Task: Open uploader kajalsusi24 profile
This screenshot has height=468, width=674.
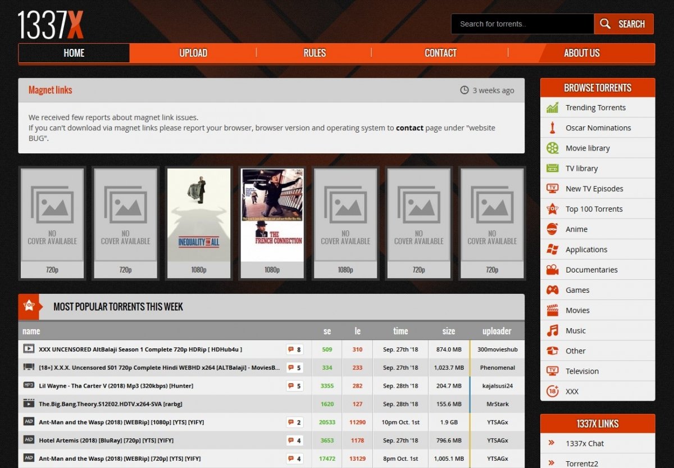Action: click(x=497, y=385)
